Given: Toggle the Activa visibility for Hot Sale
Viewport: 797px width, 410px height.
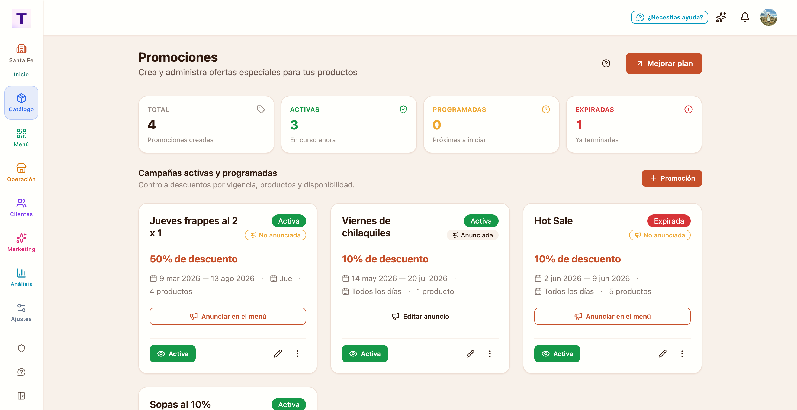Looking at the screenshot, I should 557,353.
